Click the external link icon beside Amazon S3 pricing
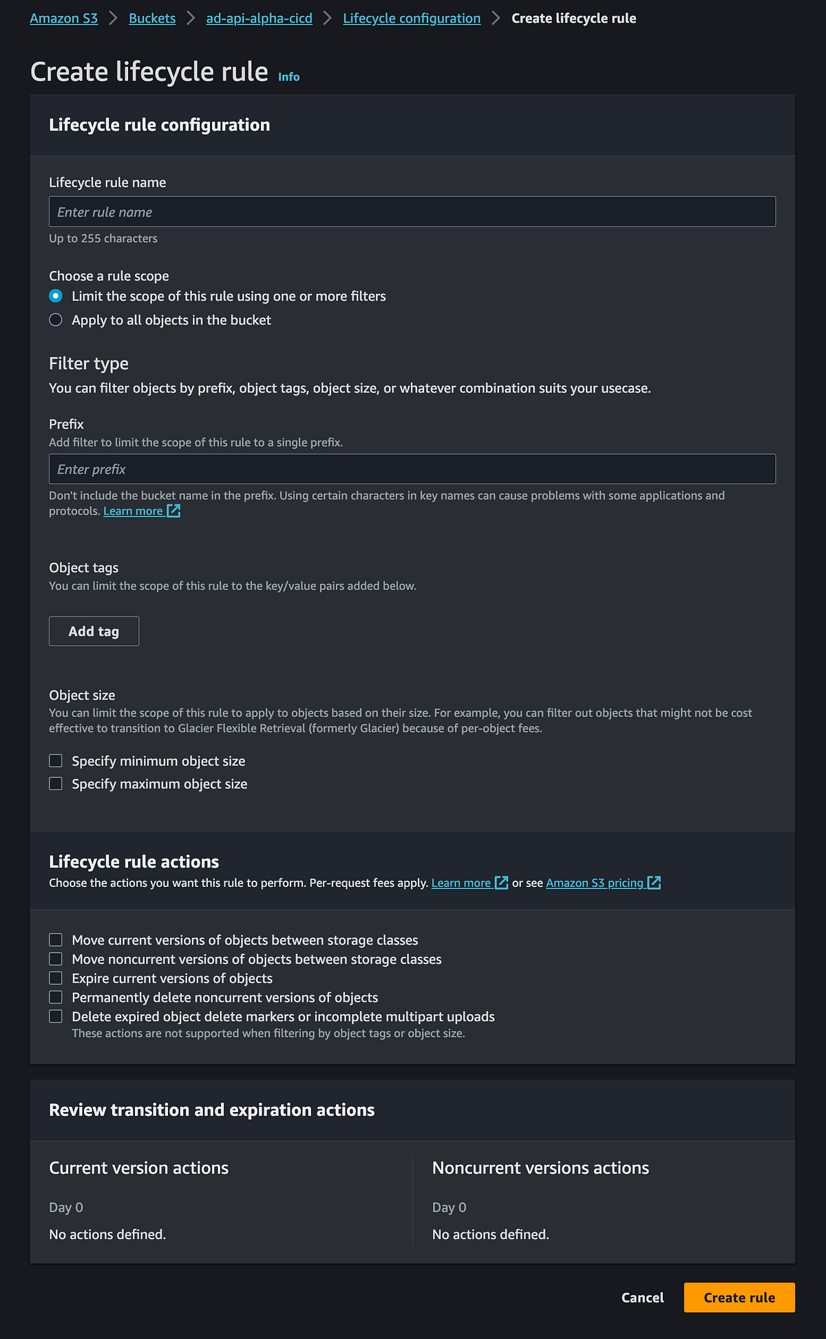Image resolution: width=826 pixels, height=1339 pixels. (654, 882)
